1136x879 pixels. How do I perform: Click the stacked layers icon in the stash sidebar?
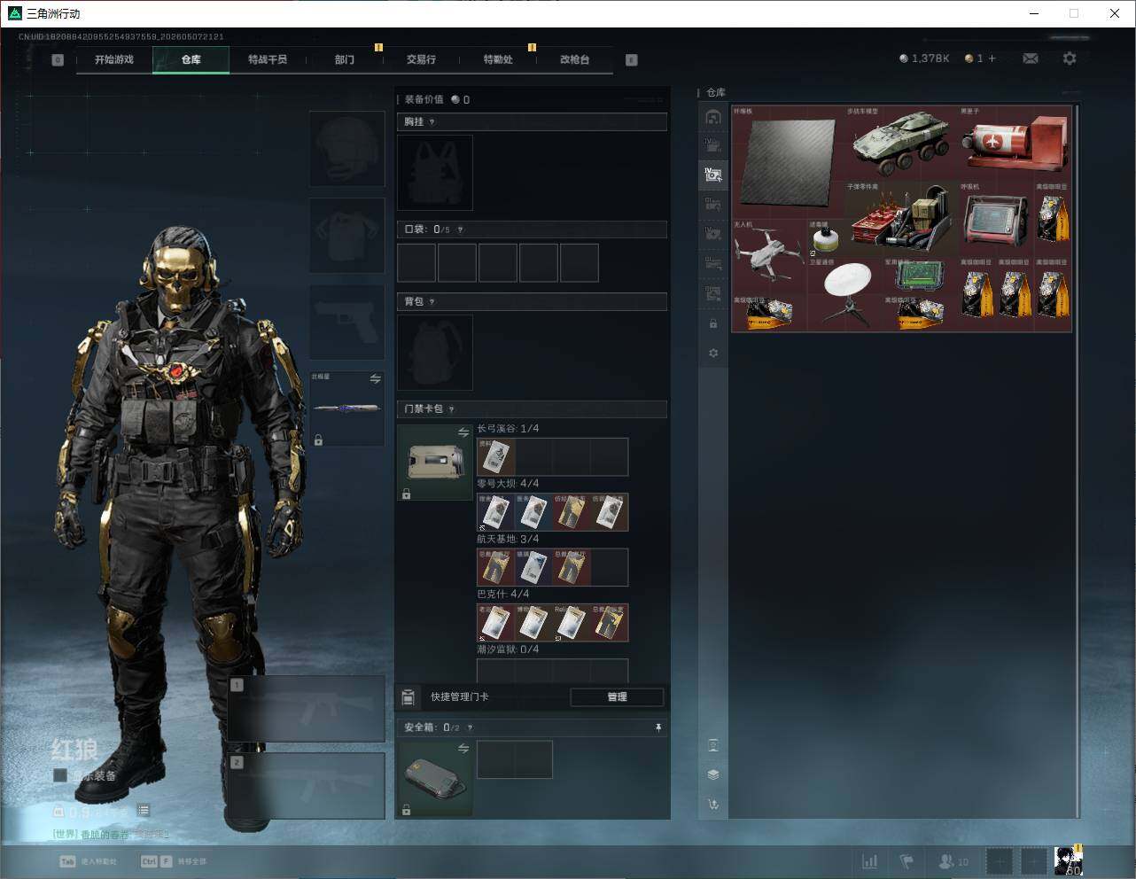[713, 774]
